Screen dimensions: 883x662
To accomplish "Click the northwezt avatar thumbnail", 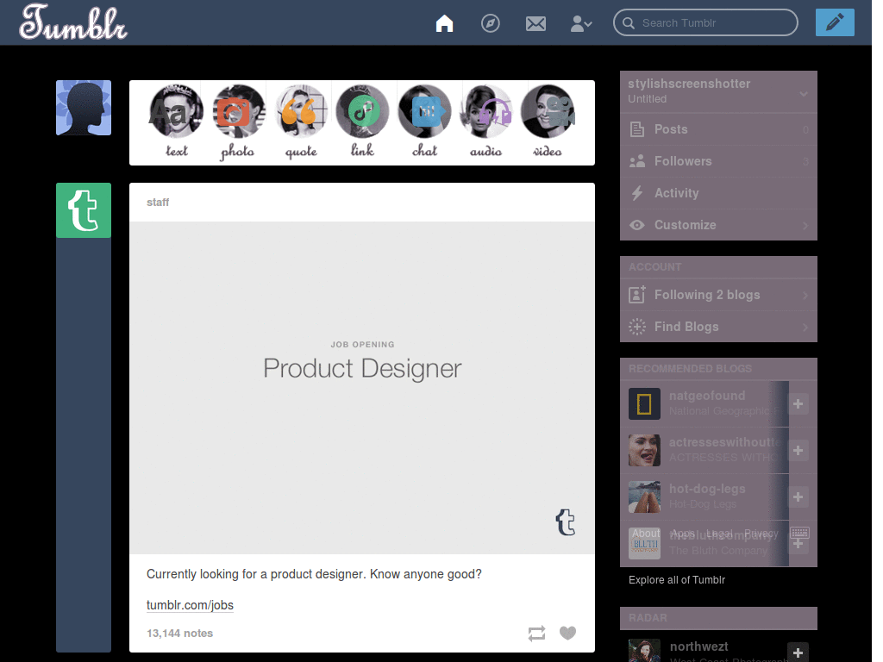I will 644,651.
